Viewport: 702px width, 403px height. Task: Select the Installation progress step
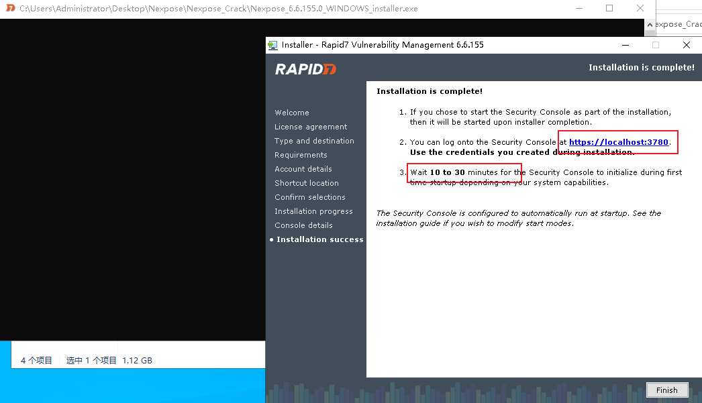tap(313, 212)
